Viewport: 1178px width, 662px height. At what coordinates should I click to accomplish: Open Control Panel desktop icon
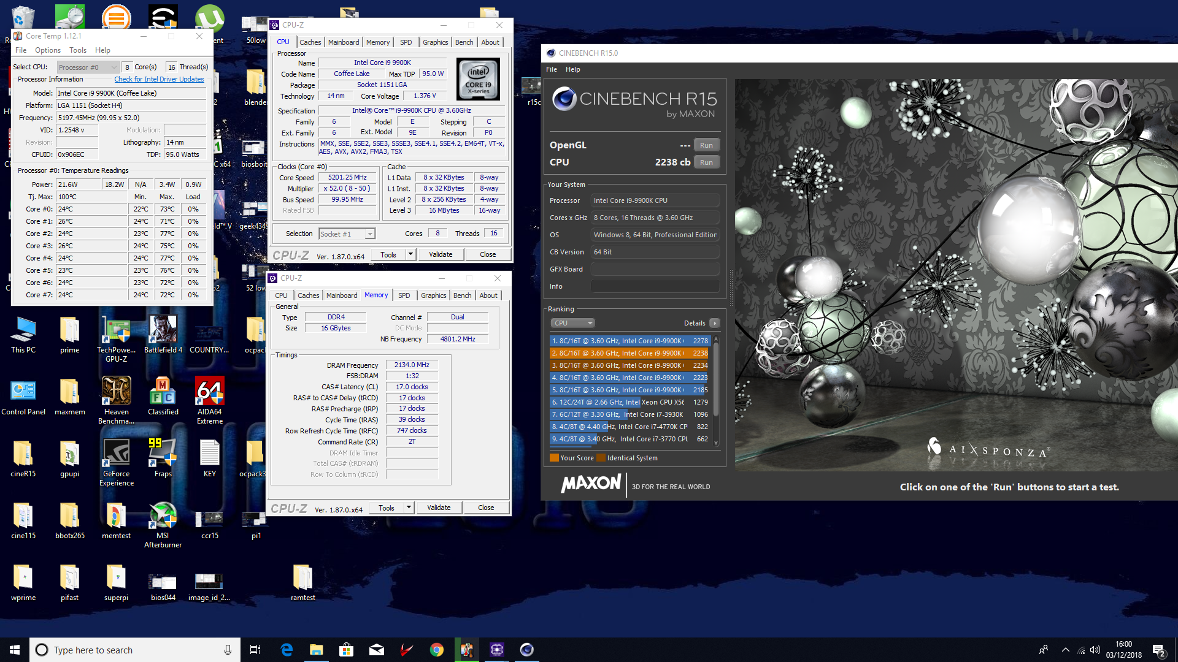[x=23, y=397]
